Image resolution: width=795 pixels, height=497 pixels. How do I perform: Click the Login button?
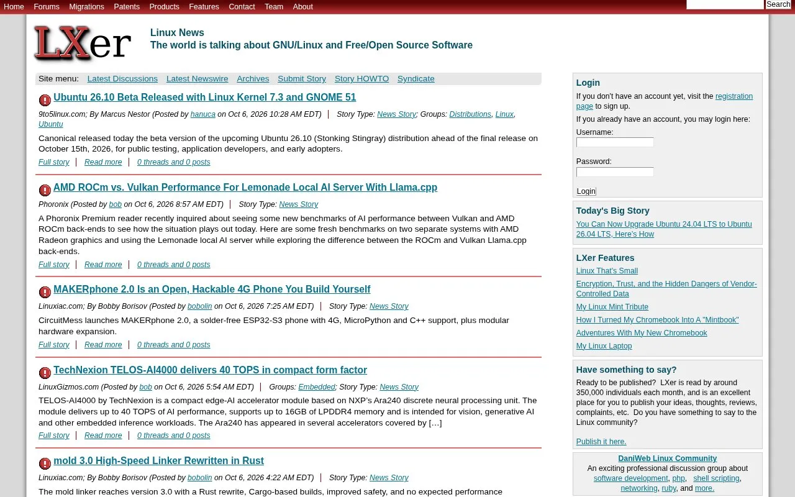586,191
